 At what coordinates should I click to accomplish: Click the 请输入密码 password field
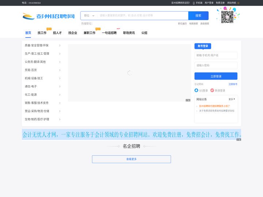[x=216, y=66]
